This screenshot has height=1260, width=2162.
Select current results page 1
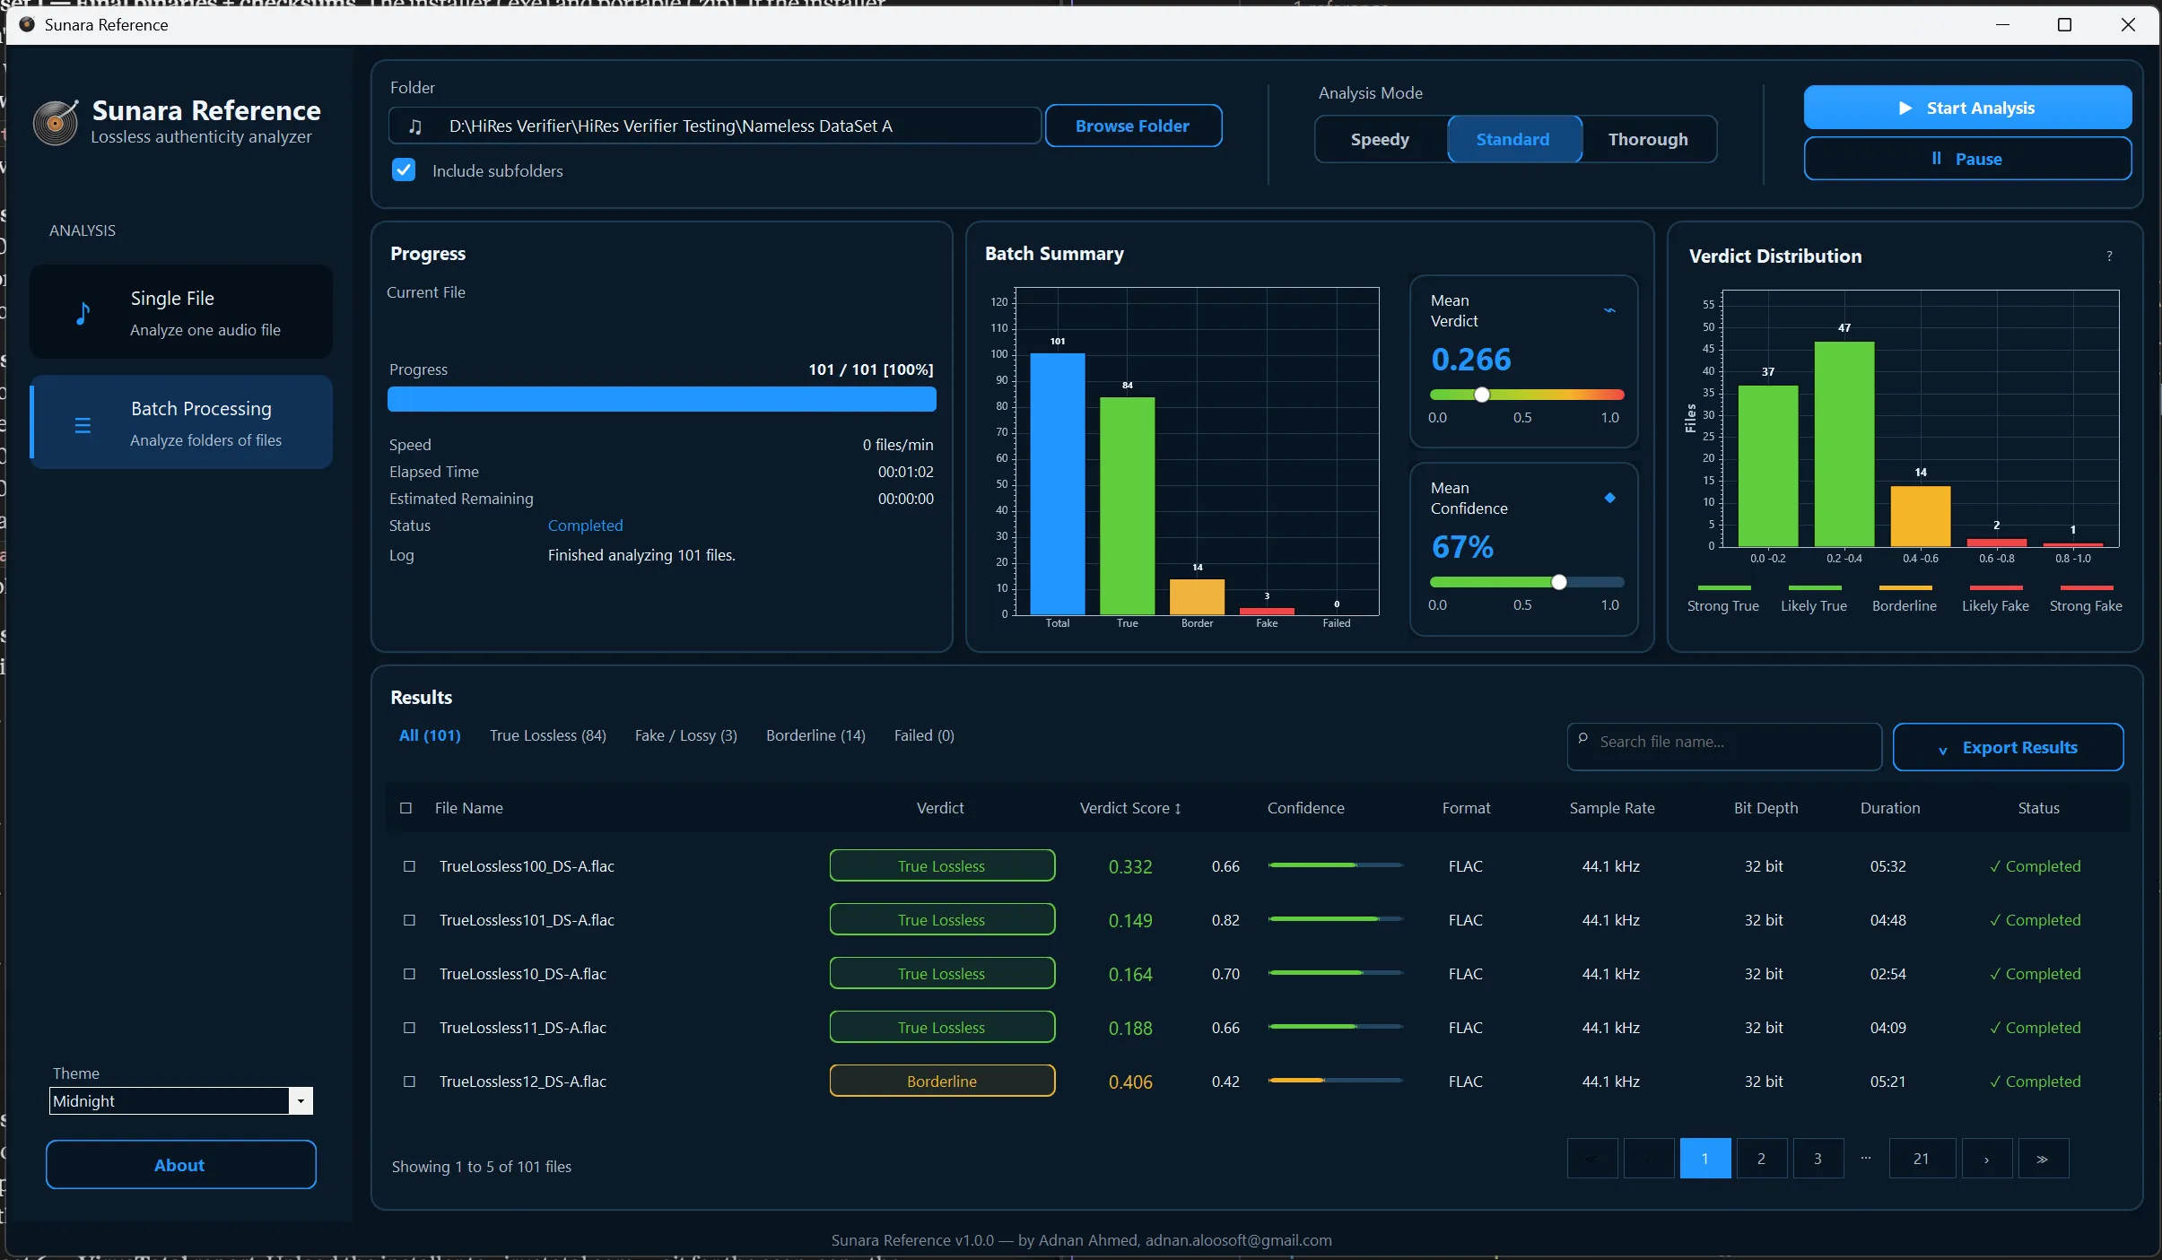[x=1704, y=1159]
